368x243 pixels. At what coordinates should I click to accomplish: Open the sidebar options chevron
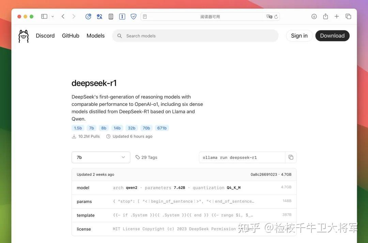click(x=52, y=16)
